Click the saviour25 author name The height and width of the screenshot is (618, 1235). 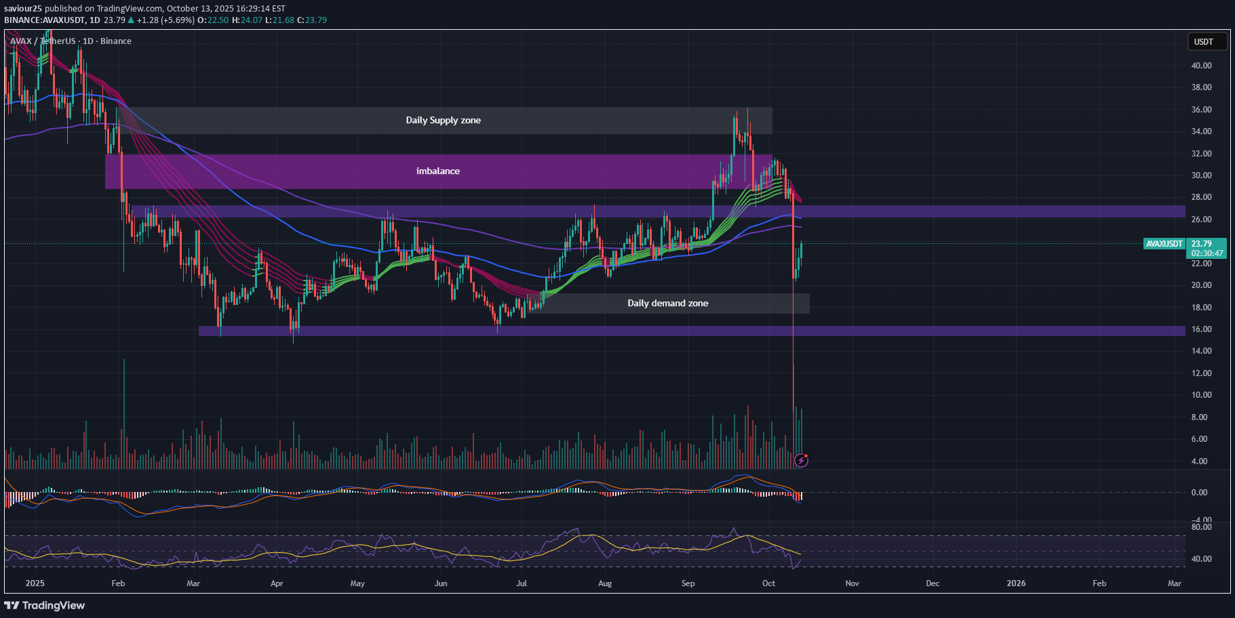click(x=23, y=9)
